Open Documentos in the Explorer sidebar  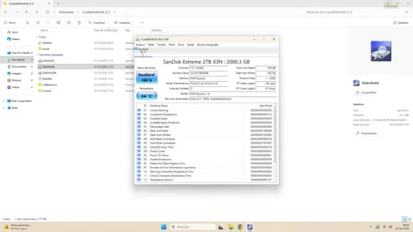pyautogui.click(x=17, y=67)
